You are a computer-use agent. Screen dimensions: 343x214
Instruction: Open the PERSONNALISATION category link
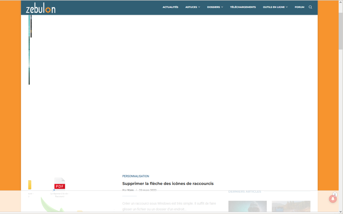click(x=136, y=176)
